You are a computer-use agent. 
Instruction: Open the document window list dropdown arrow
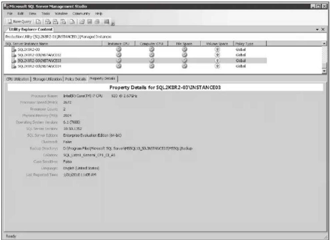[317, 29]
